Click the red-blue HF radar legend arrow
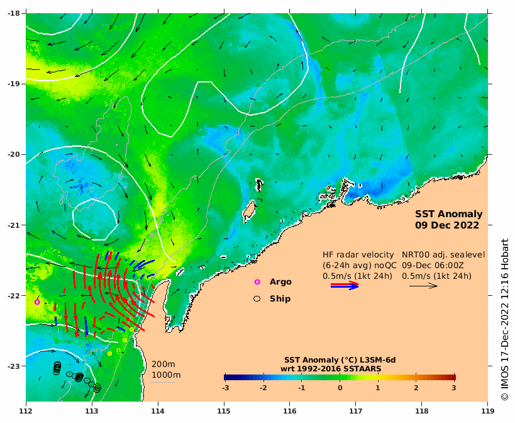The image size is (515, 423). click(x=345, y=285)
